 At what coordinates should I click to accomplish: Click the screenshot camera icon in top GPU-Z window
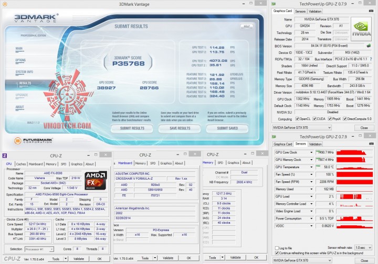pyautogui.click(x=371, y=11)
